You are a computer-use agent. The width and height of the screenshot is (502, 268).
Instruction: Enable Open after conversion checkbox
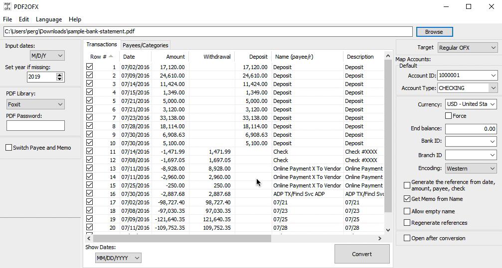(407, 238)
